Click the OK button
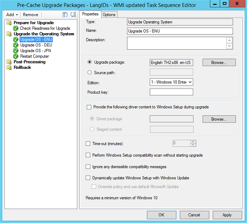Viewport: 247px width, 223px height. coord(162,215)
